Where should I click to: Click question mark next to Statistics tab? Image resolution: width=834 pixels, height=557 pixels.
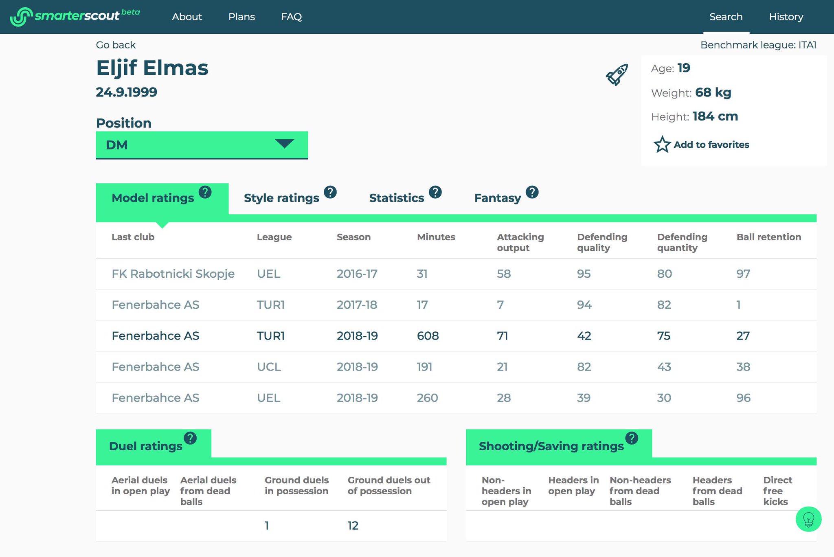pos(435,192)
